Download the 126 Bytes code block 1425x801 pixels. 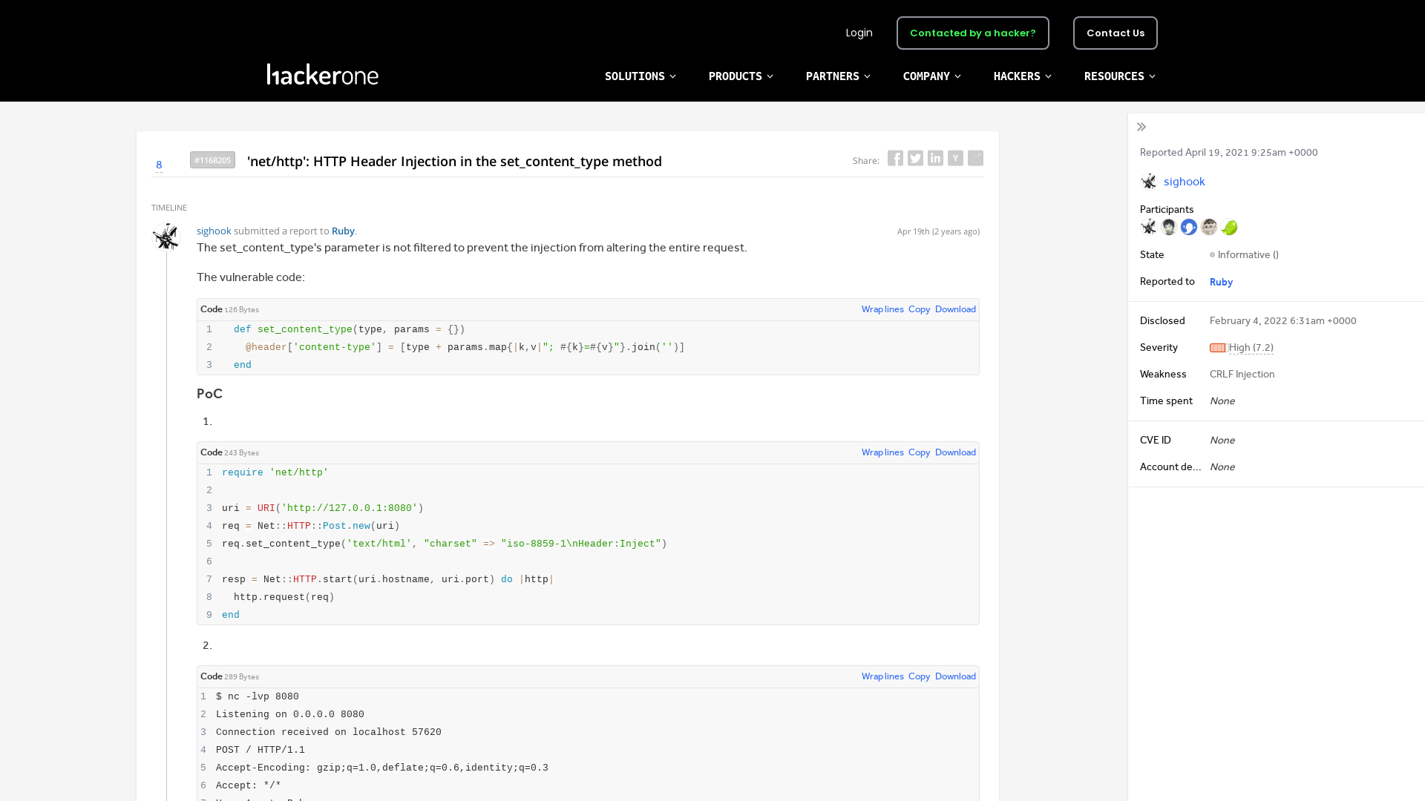pyautogui.click(x=955, y=309)
